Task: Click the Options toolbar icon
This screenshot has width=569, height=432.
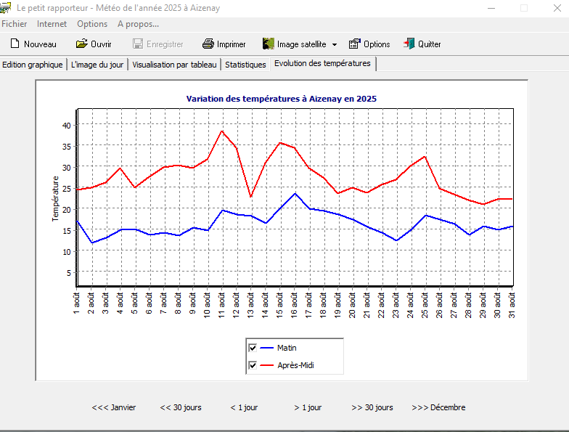Action: point(355,44)
